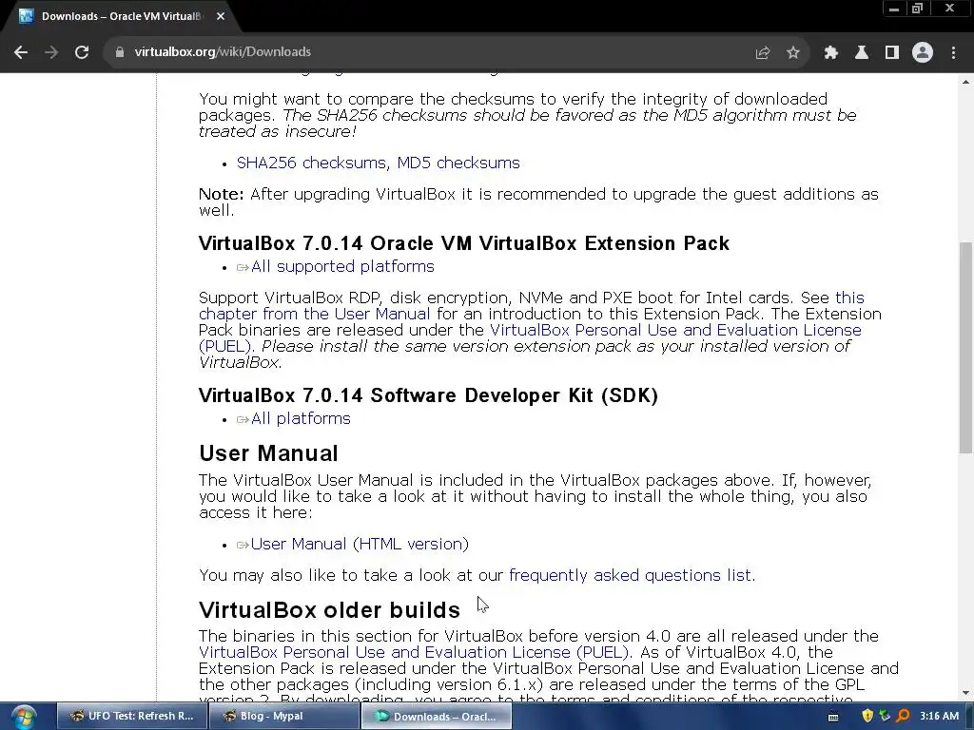974x730 pixels.
Task: Click the forward navigation arrow
Action: [x=51, y=52]
